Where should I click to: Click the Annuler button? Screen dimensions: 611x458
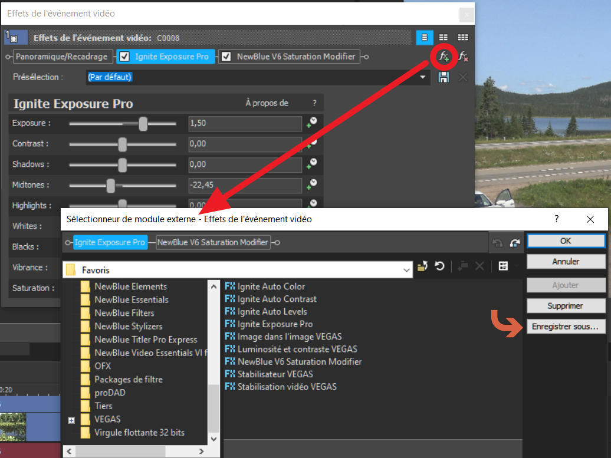coord(566,261)
